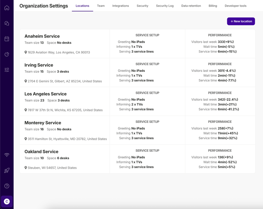263x209 pixels.
Task: Click address Steuben, WI 54657
Action: 52,167
